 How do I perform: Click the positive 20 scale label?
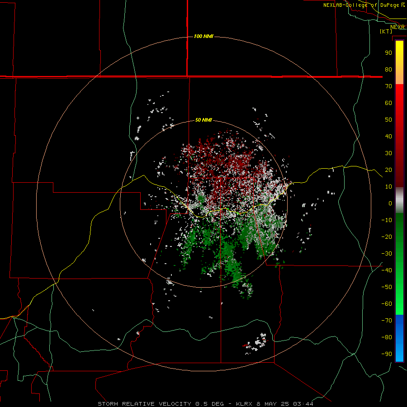click(x=388, y=170)
